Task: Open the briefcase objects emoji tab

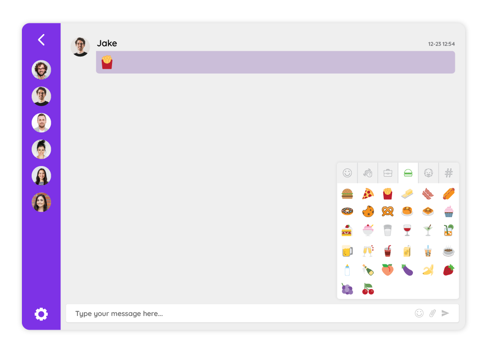Action: [388, 173]
